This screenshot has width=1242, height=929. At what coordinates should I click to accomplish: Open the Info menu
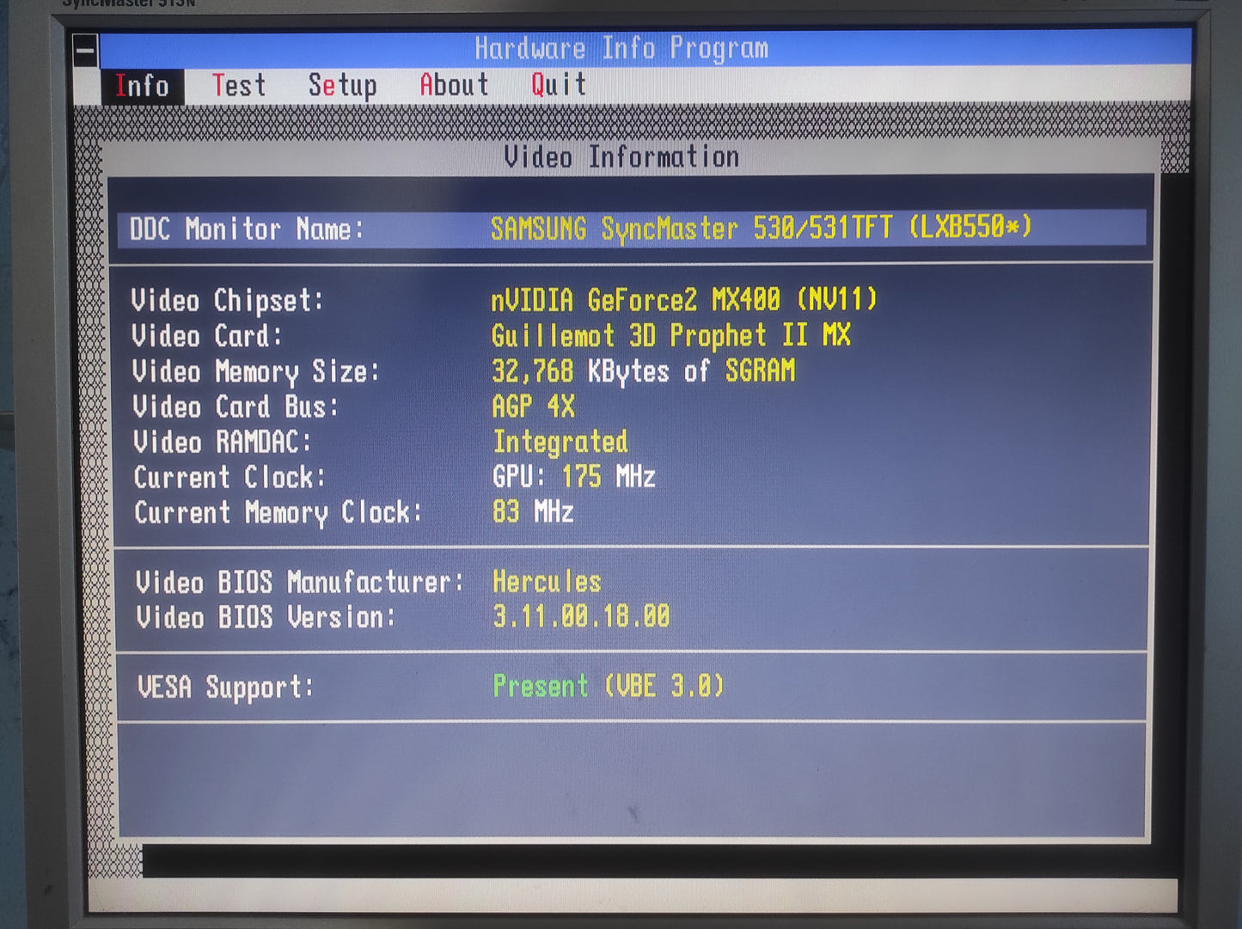pos(142,86)
